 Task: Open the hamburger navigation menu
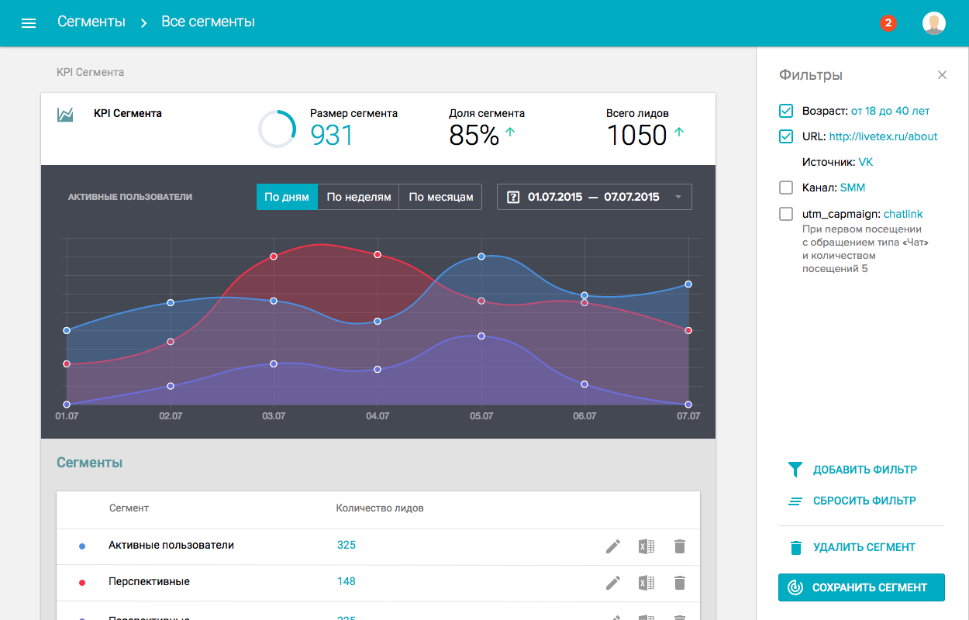(x=29, y=23)
